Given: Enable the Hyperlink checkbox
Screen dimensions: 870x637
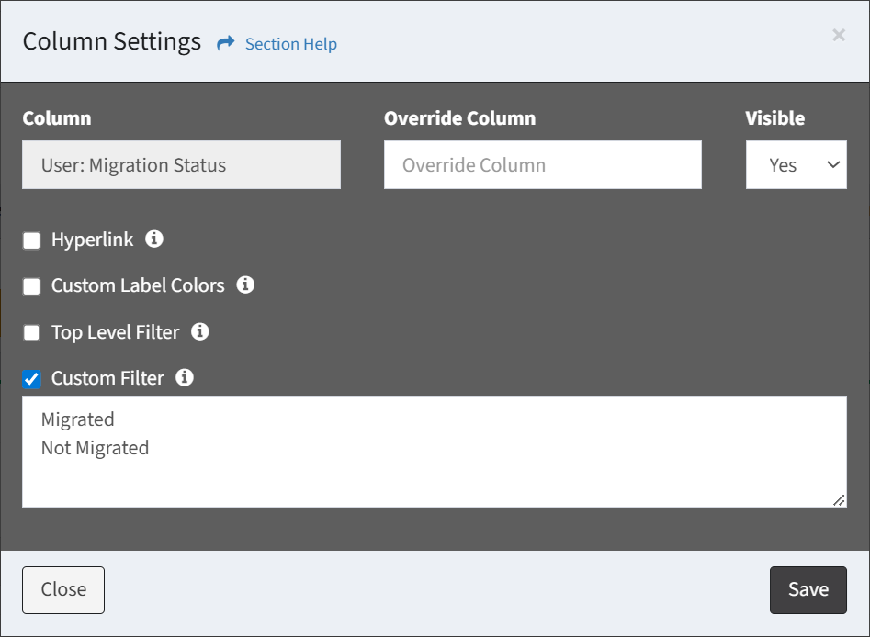Looking at the screenshot, I should [x=31, y=240].
